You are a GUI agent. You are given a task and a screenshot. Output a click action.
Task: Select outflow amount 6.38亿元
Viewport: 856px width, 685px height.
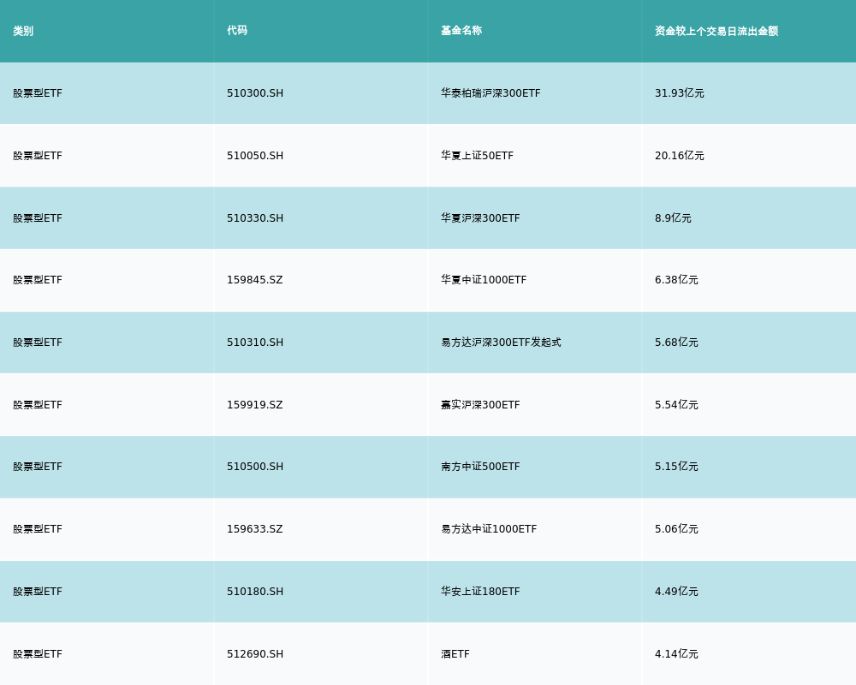point(676,280)
